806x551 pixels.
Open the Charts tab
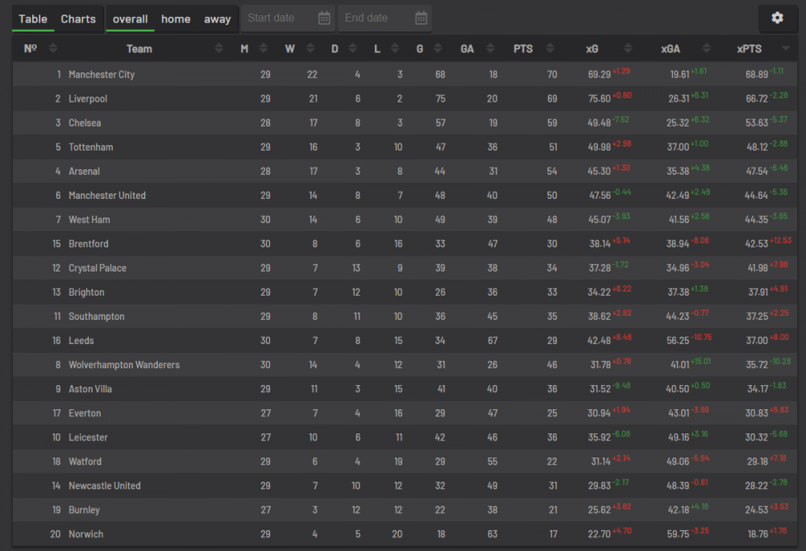[x=78, y=19]
